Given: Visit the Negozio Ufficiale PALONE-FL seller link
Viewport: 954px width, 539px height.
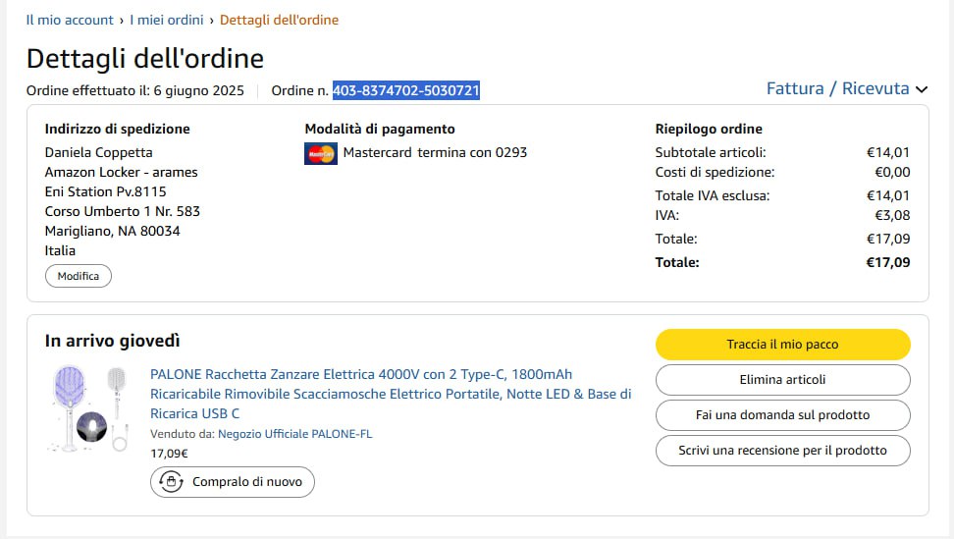Looking at the screenshot, I should (x=294, y=434).
